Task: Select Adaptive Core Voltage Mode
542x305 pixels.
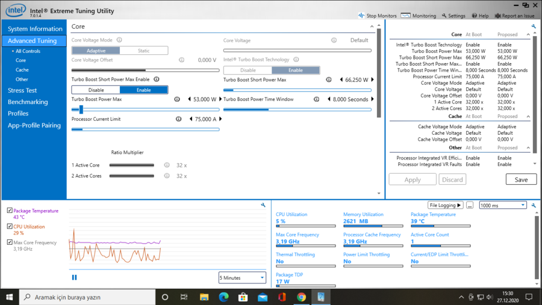Action: (x=96, y=51)
